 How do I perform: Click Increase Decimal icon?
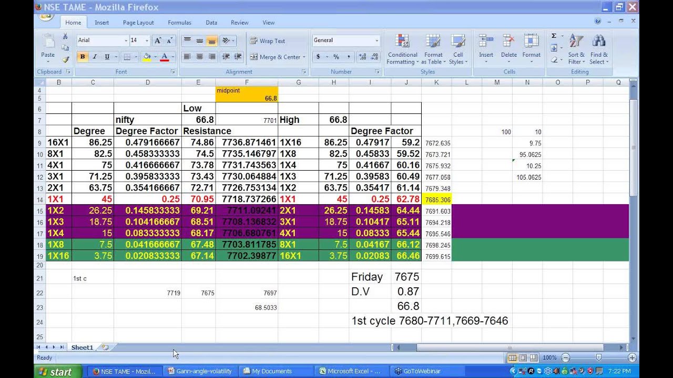[362, 57]
